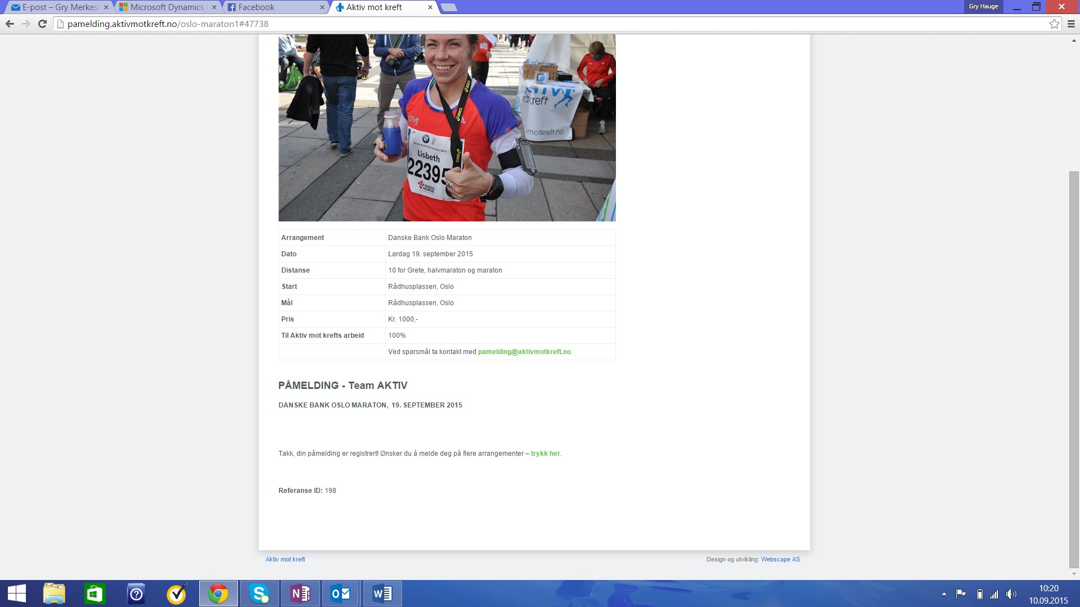Close the Aktiv mot kreft tab

point(430,7)
